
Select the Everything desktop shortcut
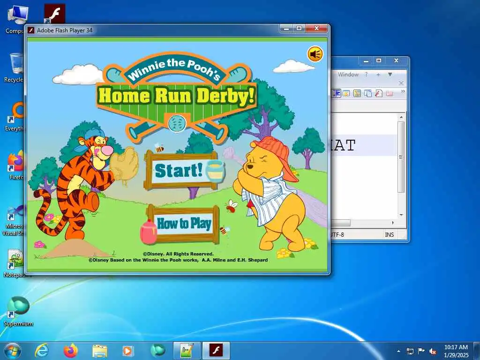click(15, 117)
